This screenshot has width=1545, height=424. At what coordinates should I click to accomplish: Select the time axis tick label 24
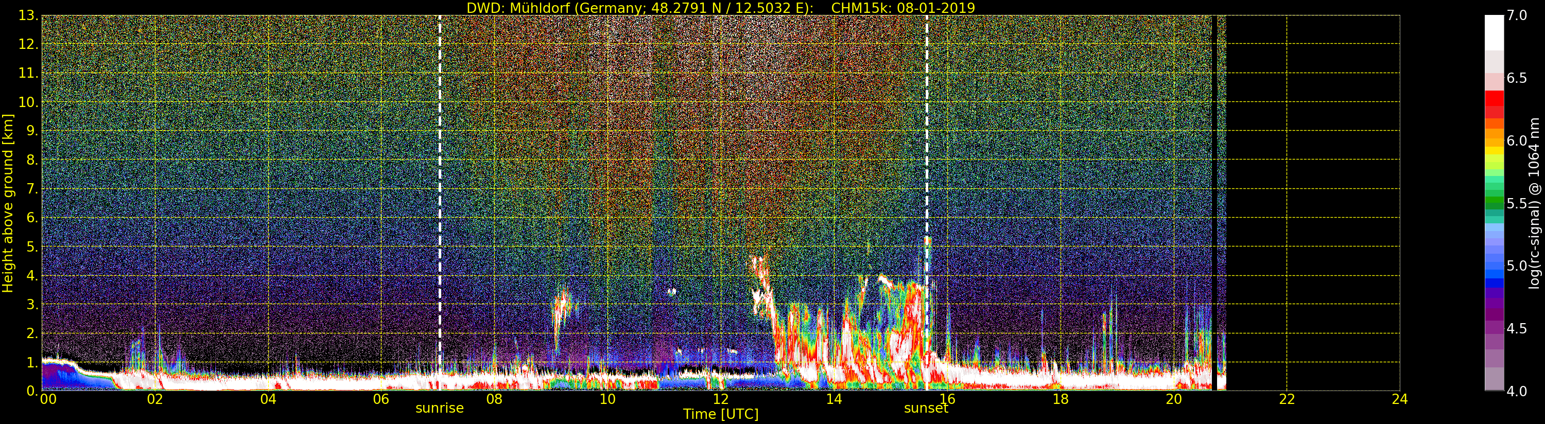1400,399
